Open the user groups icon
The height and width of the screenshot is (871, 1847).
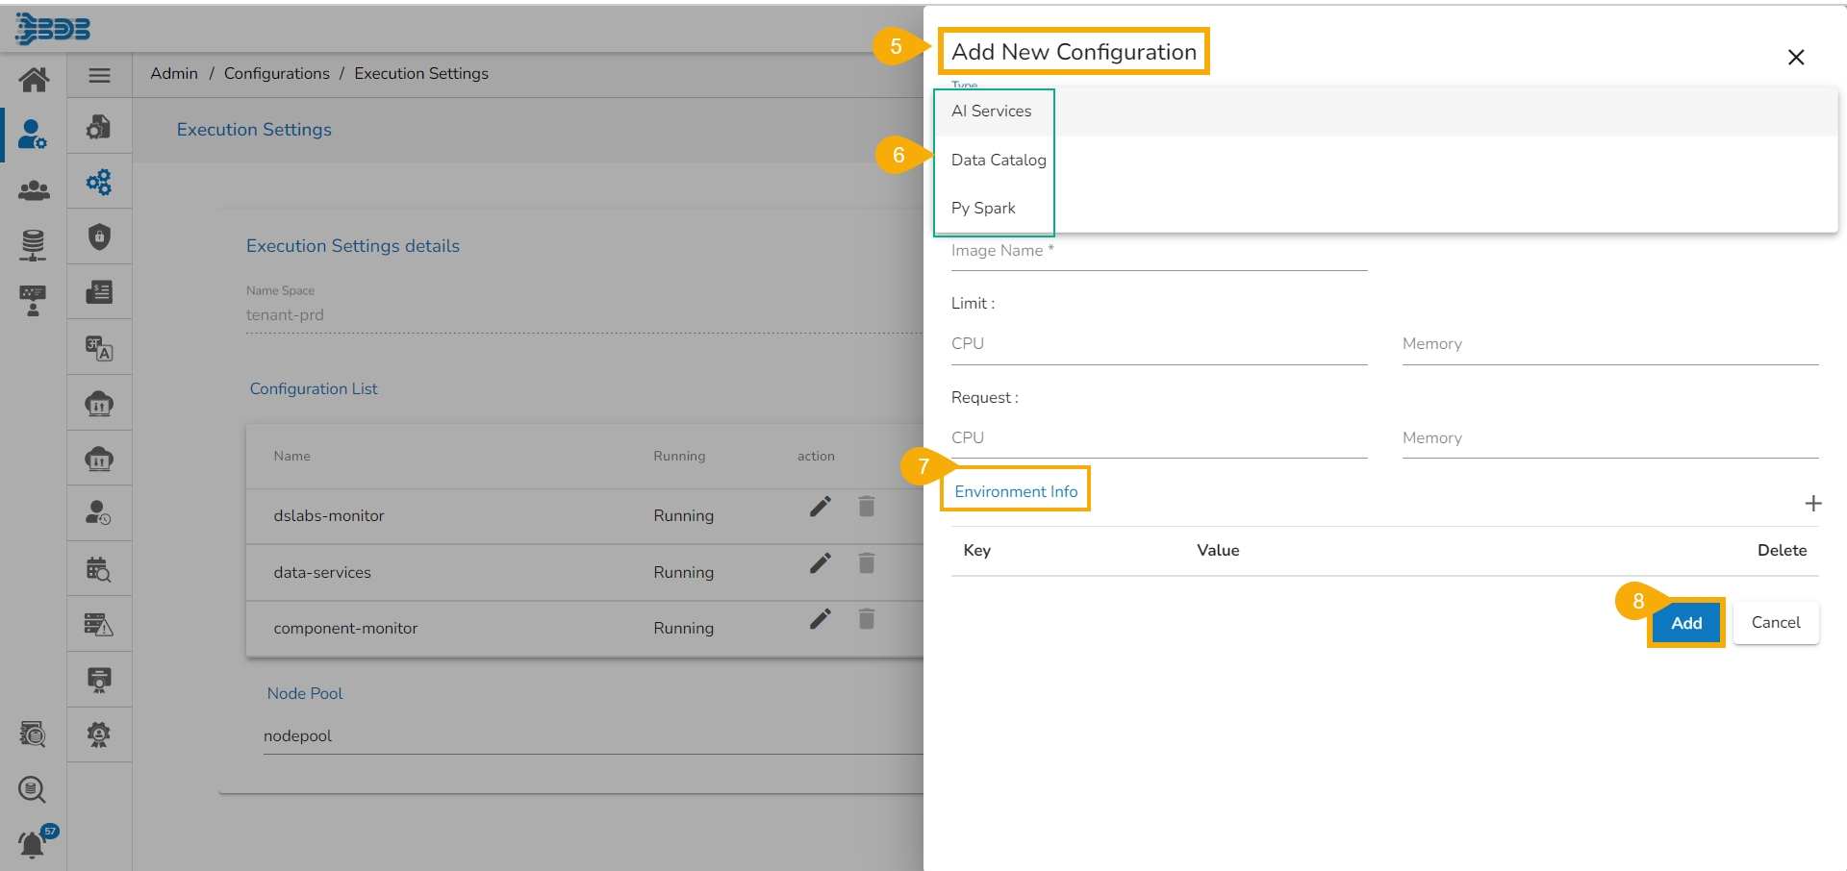pyautogui.click(x=34, y=190)
